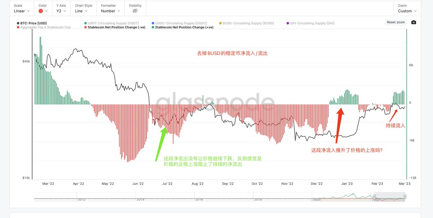Viewport: 433px width, 218px height.
Task: Toggle BUSD: Circulating Supply legend entry
Action: click(x=246, y=23)
